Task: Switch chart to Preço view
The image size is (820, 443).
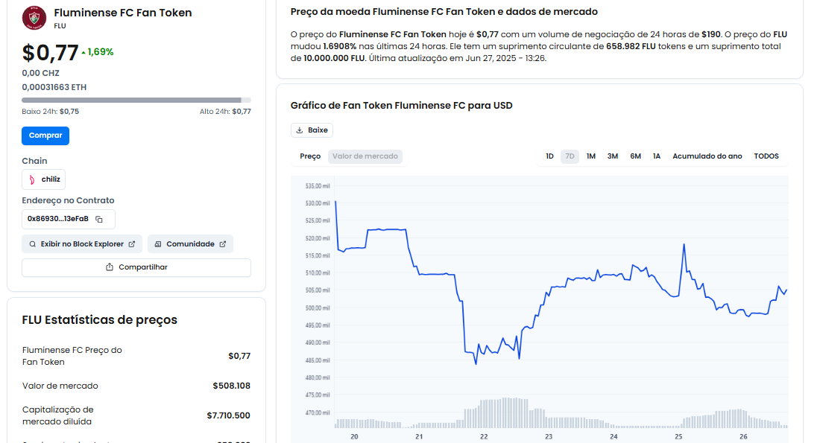Action: [x=310, y=156]
